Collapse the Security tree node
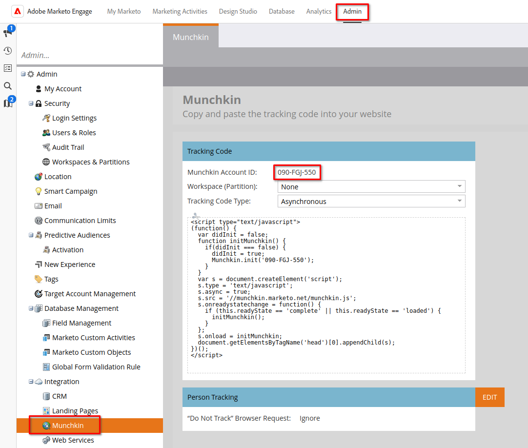 (x=31, y=103)
